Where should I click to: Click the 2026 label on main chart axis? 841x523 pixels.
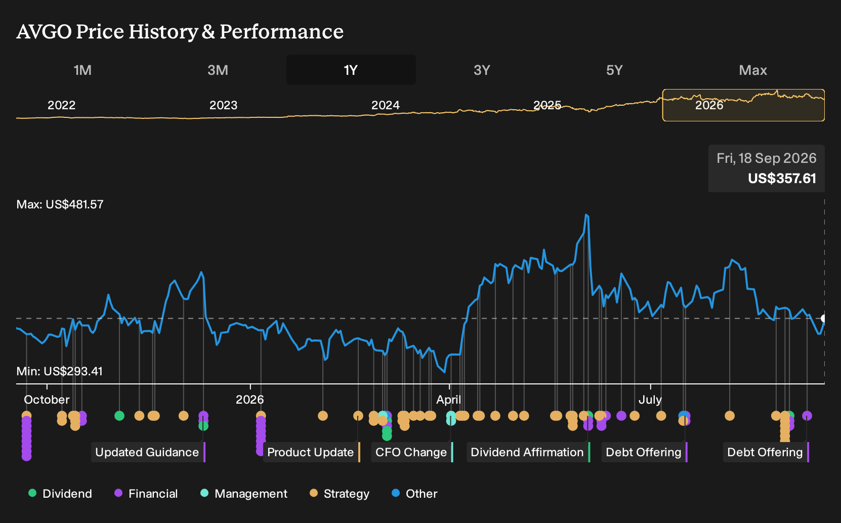[x=249, y=400]
